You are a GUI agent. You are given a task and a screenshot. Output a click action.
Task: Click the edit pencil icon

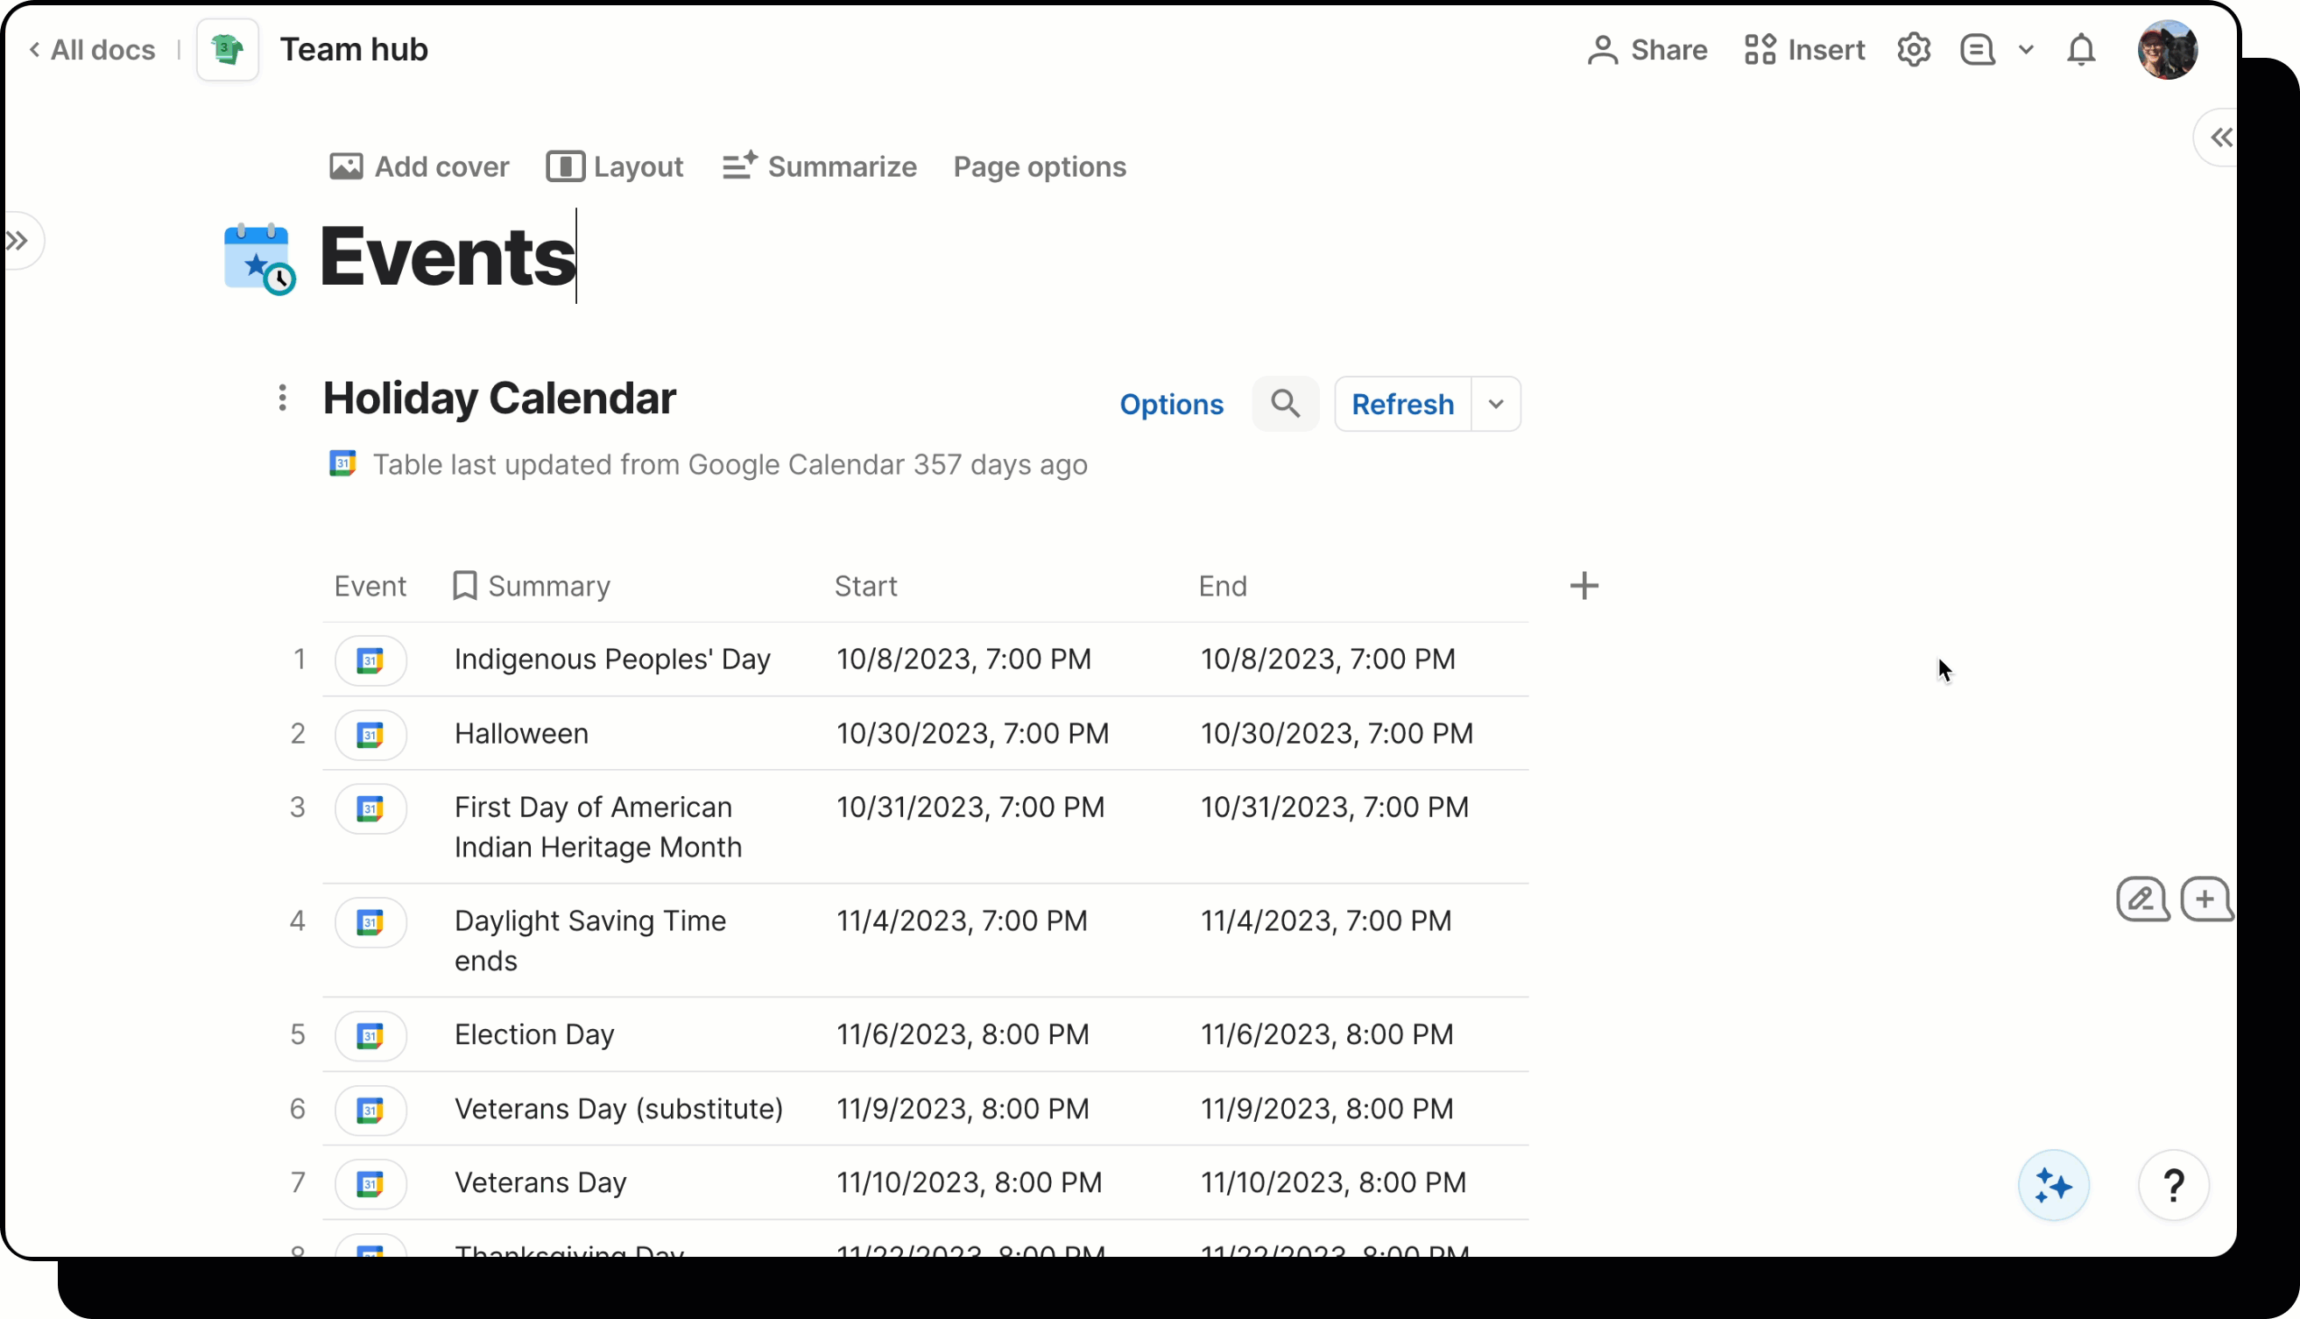pos(2141,899)
